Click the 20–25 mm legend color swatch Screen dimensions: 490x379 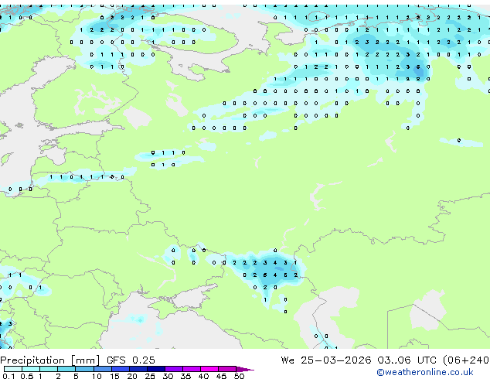pyautogui.click(x=138, y=369)
